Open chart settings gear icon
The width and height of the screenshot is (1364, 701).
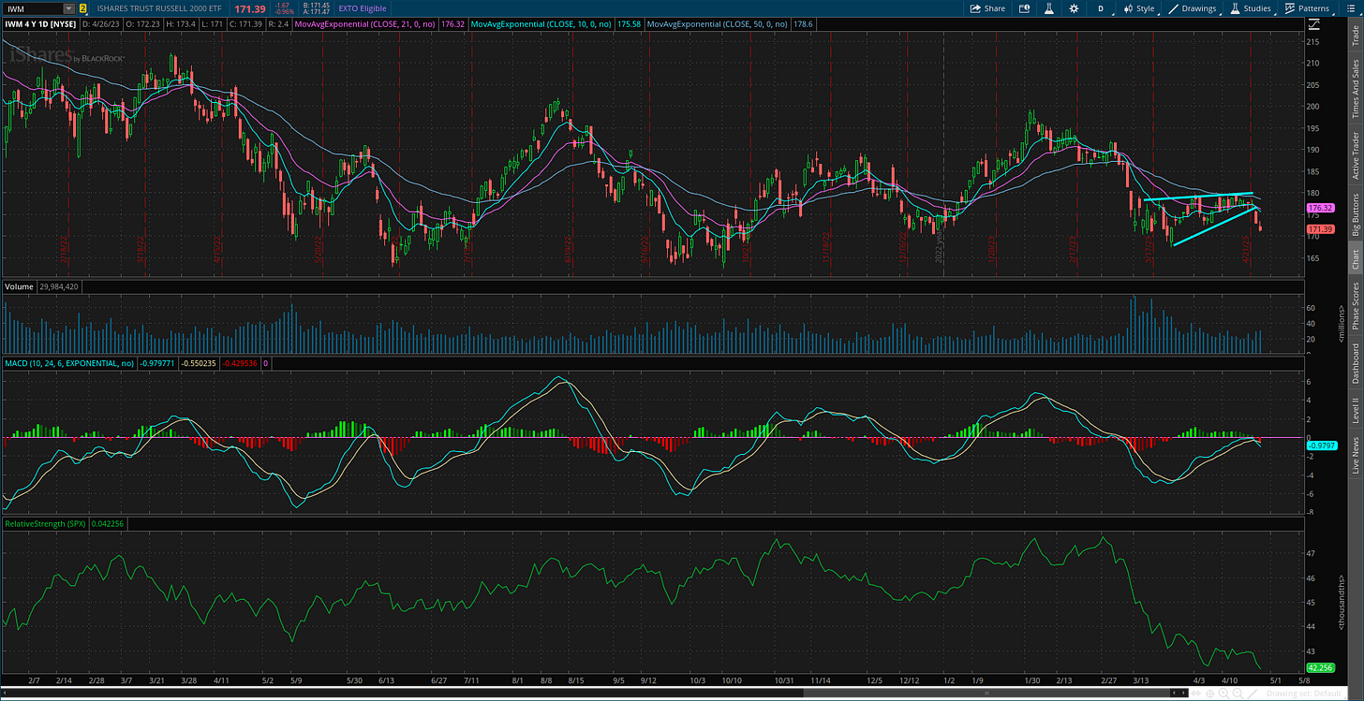[x=1073, y=8]
